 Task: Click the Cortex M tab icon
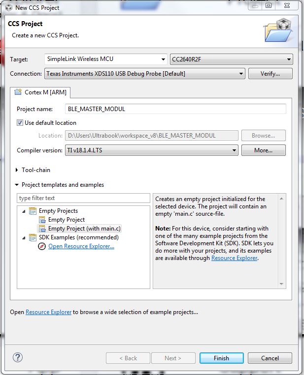(18, 92)
